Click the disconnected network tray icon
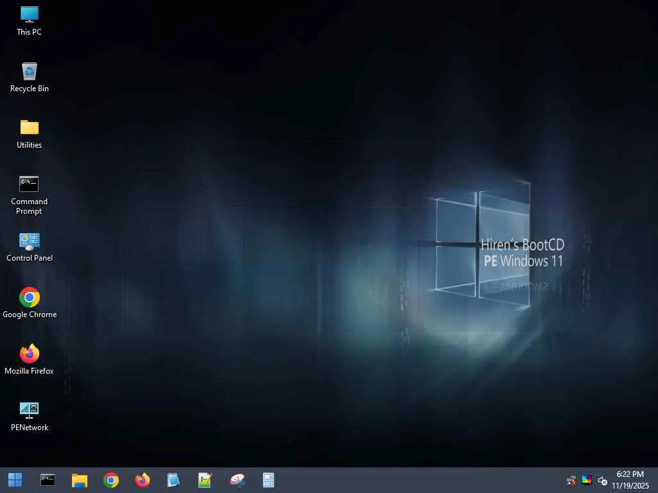Image resolution: width=658 pixels, height=493 pixels. (x=571, y=480)
